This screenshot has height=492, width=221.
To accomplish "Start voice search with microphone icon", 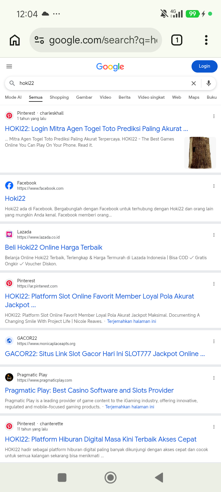I will pos(209,83).
